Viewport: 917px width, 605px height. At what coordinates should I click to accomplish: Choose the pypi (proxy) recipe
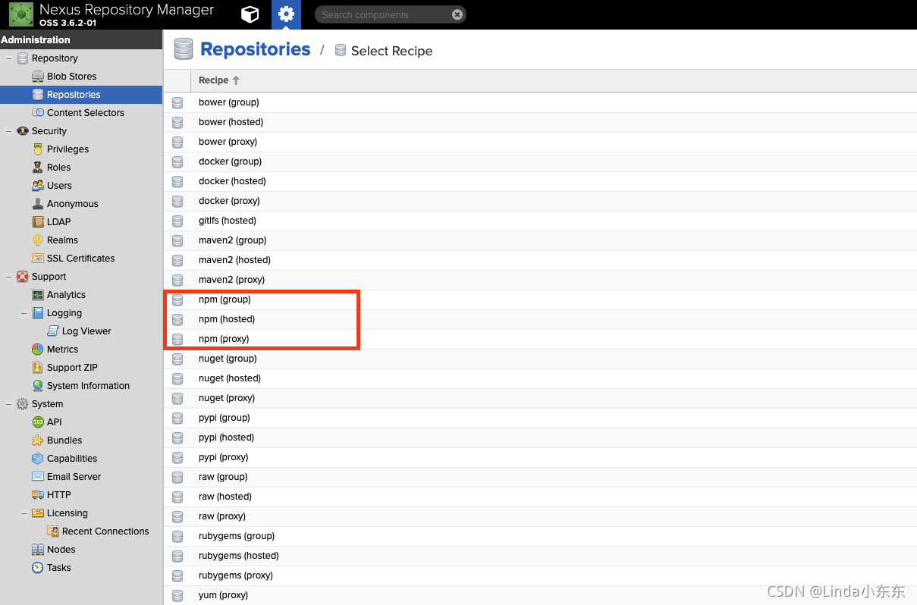[x=540, y=457]
